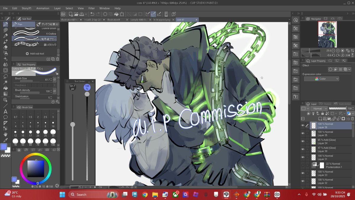355x200 pixels.
Task: Open the Filter menu
Action: (92, 8)
